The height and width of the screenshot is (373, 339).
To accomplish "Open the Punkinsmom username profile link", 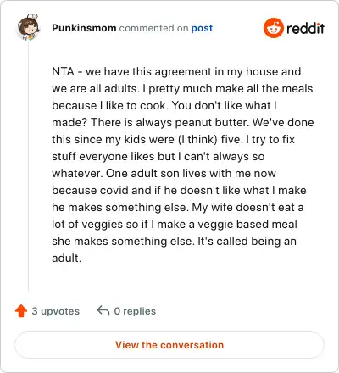I will point(84,28).
